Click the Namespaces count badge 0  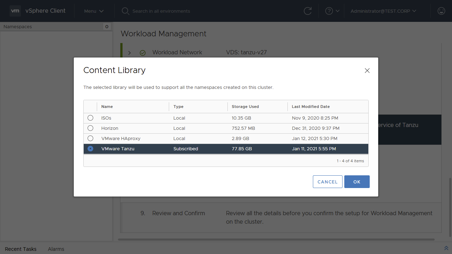click(107, 26)
